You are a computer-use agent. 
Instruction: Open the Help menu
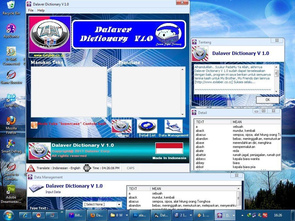point(41,10)
